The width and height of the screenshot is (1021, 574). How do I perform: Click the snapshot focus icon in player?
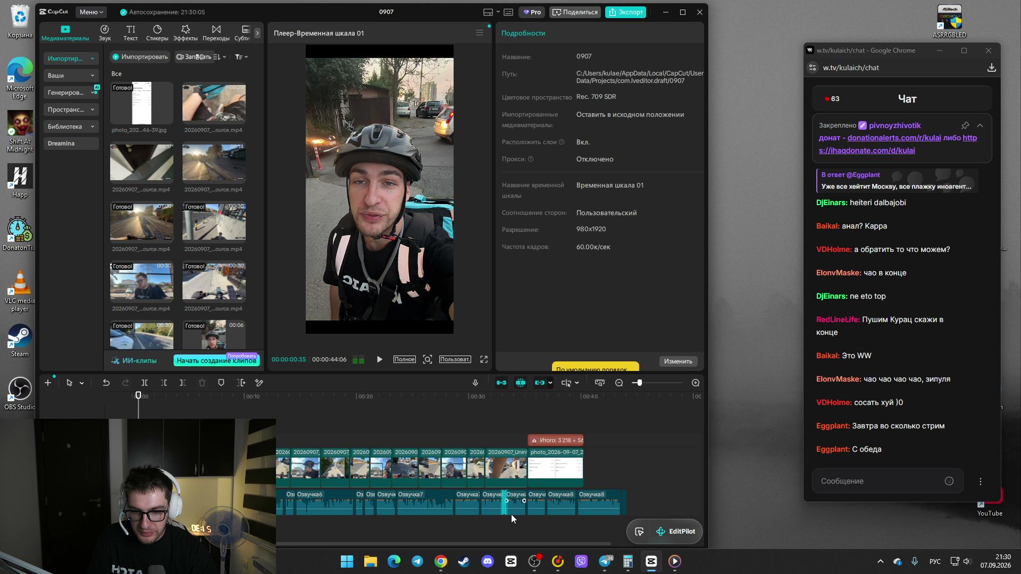428,359
